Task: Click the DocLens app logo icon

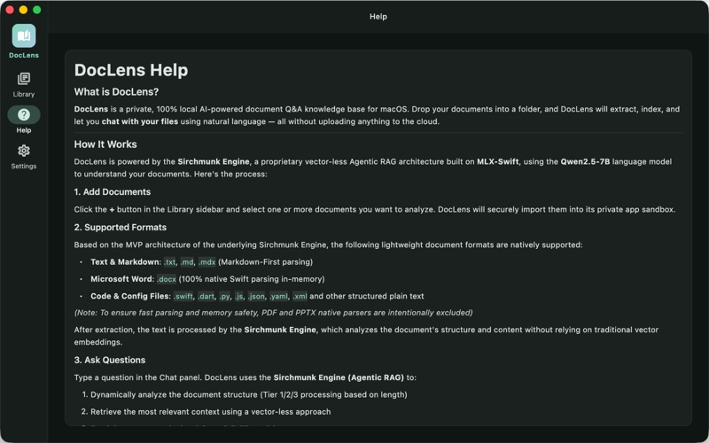Action: click(24, 35)
